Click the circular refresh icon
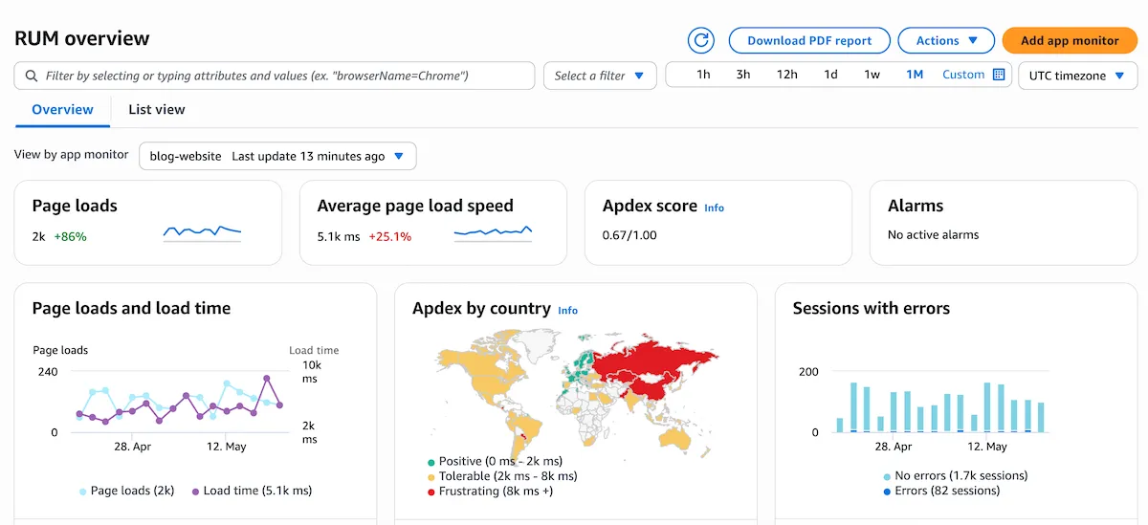Image resolution: width=1148 pixels, height=525 pixels. 701,40
